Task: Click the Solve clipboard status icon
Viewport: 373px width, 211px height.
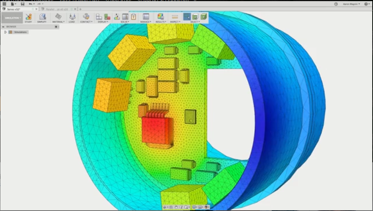Action: (133, 17)
